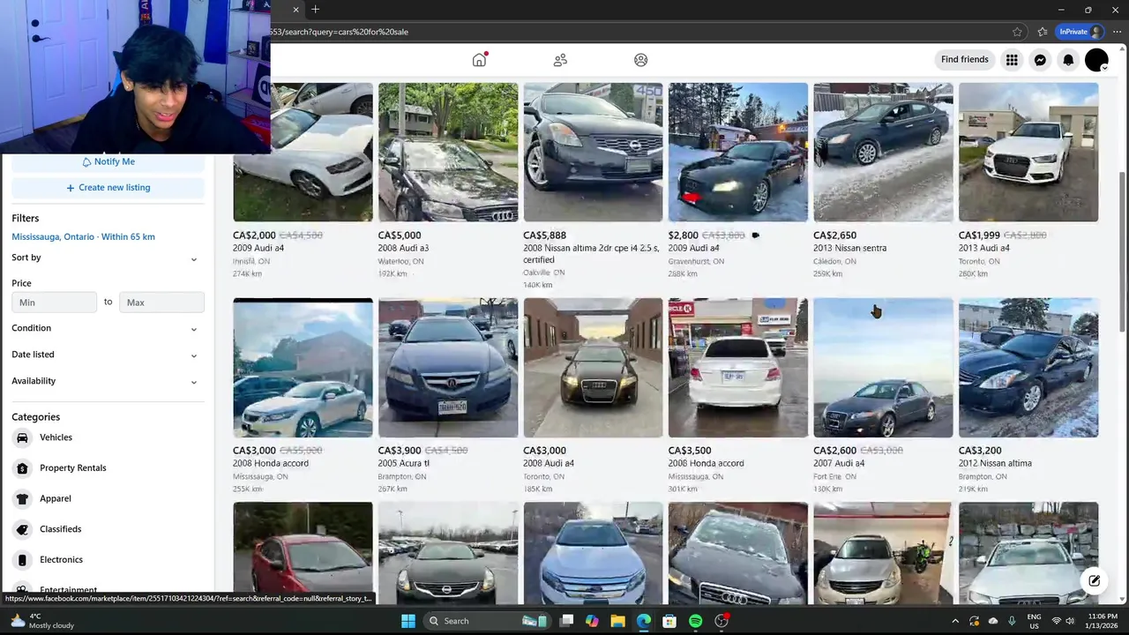Open Windows Start menu

coord(408,621)
